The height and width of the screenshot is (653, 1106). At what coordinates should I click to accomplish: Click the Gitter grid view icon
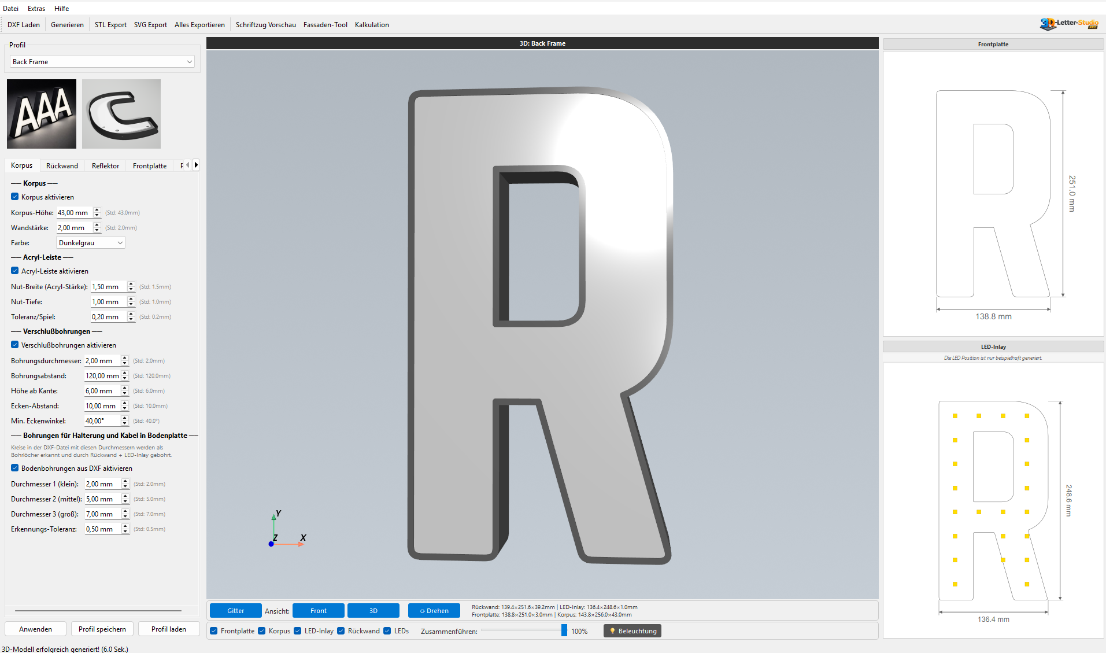[x=235, y=610]
